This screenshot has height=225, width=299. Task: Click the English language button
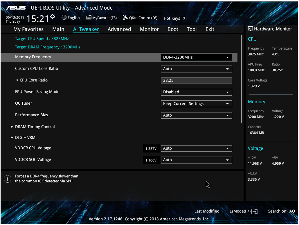[x=71, y=18]
